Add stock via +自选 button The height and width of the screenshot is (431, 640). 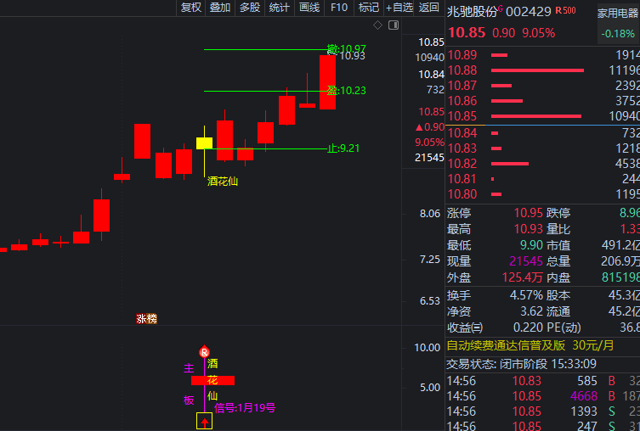(x=399, y=8)
